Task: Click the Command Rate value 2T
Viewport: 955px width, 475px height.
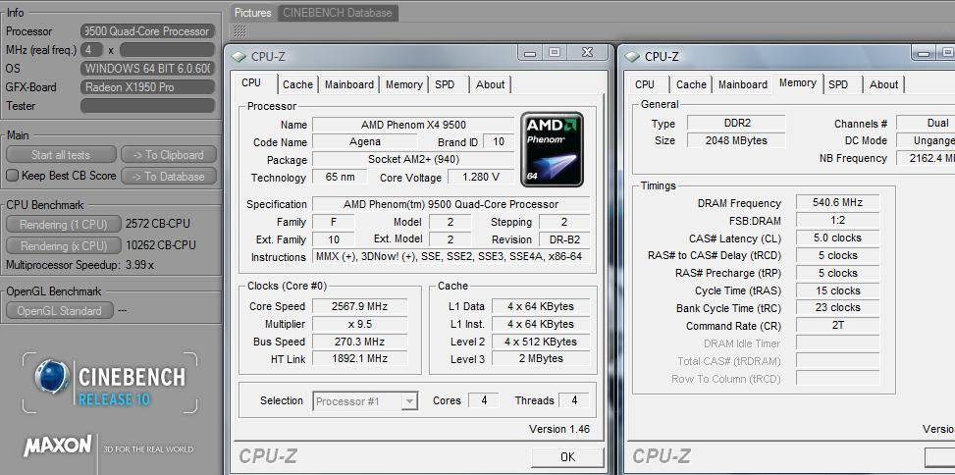Action: click(x=837, y=325)
